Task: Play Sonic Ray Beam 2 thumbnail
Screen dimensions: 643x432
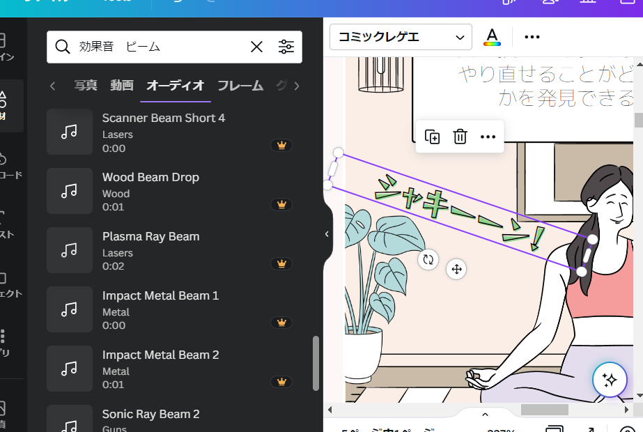Action: (x=70, y=419)
